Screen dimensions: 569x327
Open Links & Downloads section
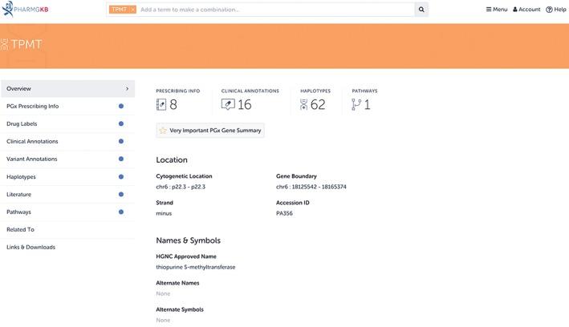31,248
